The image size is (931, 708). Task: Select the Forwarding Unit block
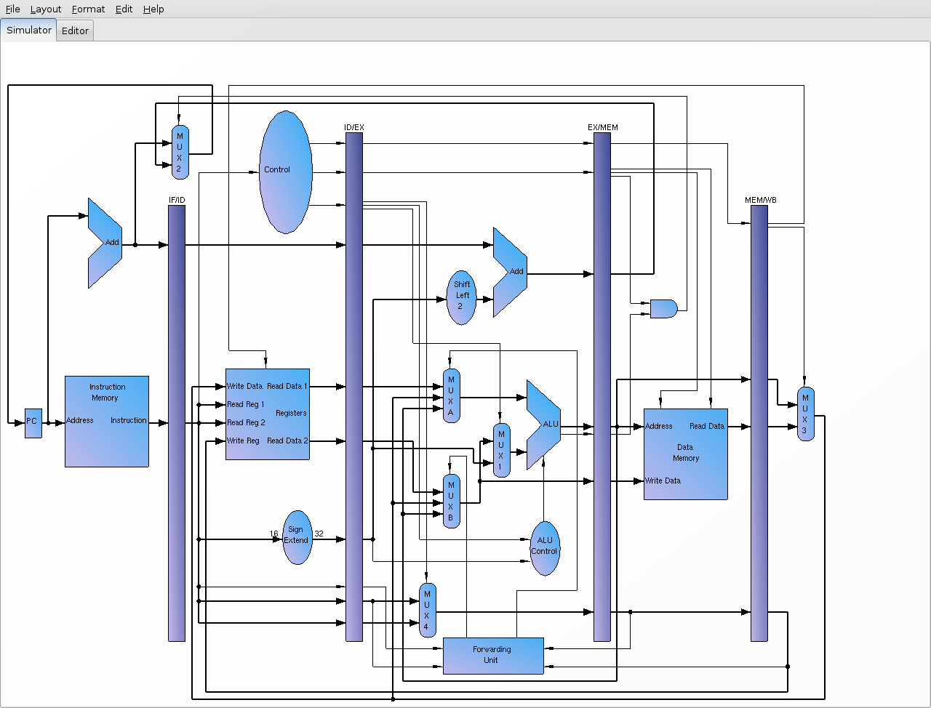[493, 656]
